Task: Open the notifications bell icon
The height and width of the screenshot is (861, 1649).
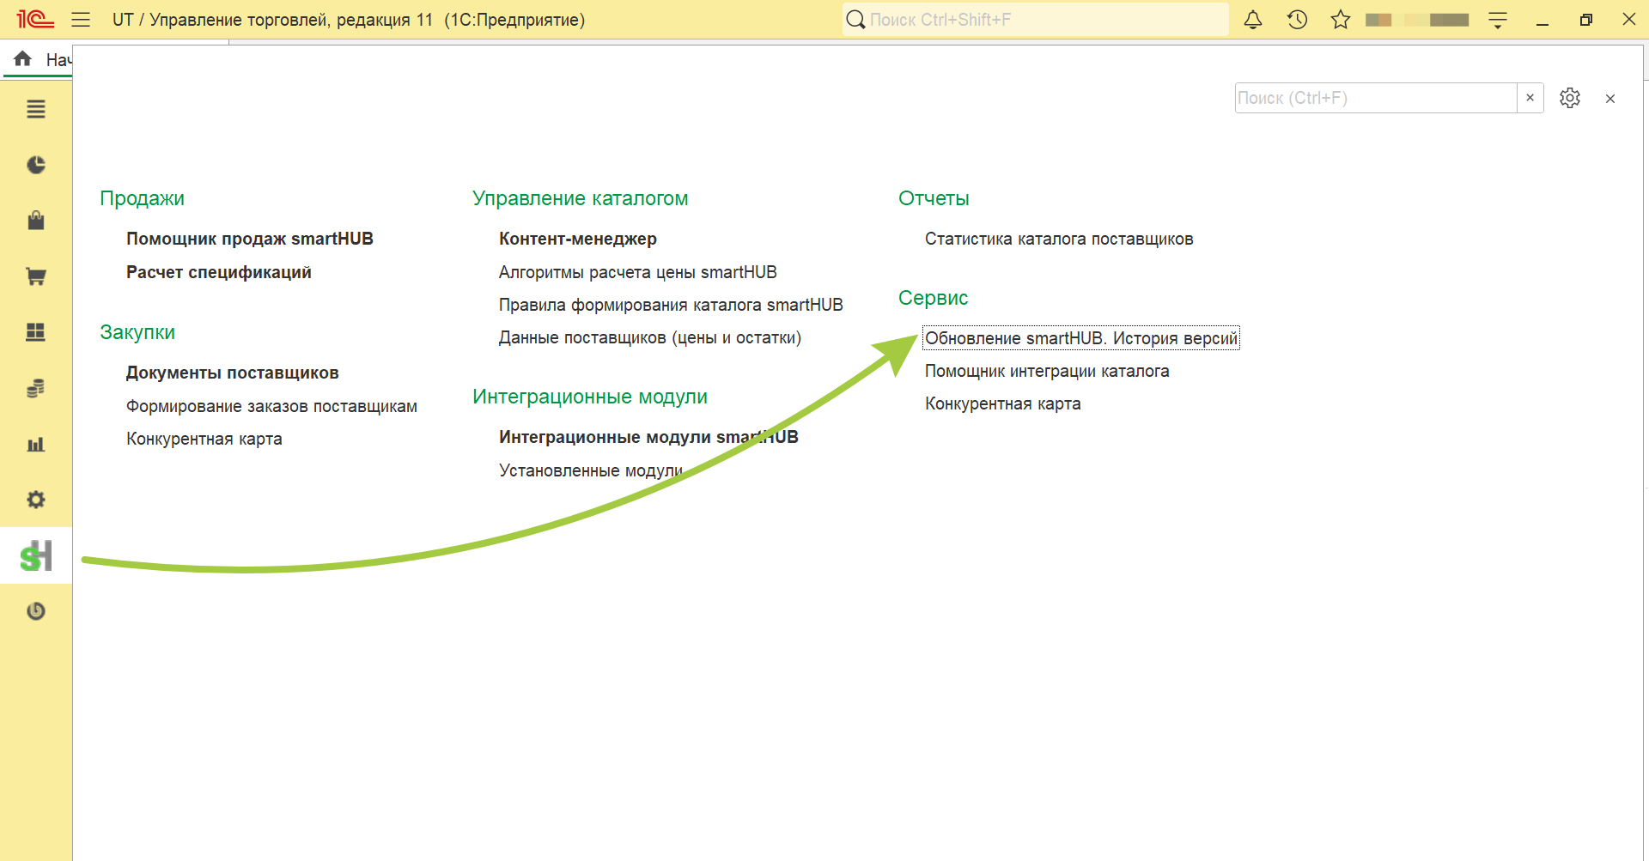Action: click(1253, 20)
